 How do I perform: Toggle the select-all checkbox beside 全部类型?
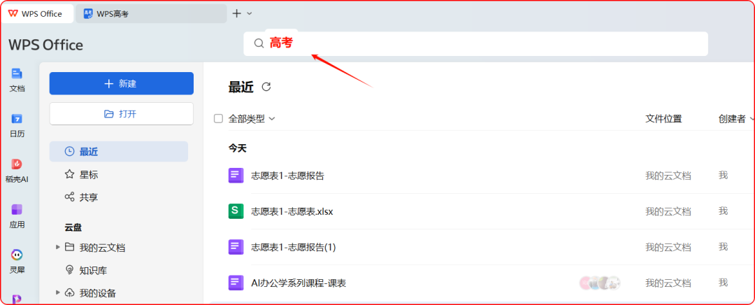pos(218,118)
